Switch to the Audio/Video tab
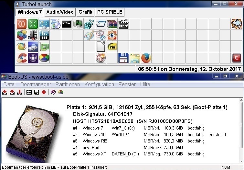Screen dimensions: 244x170 tap(60, 12)
